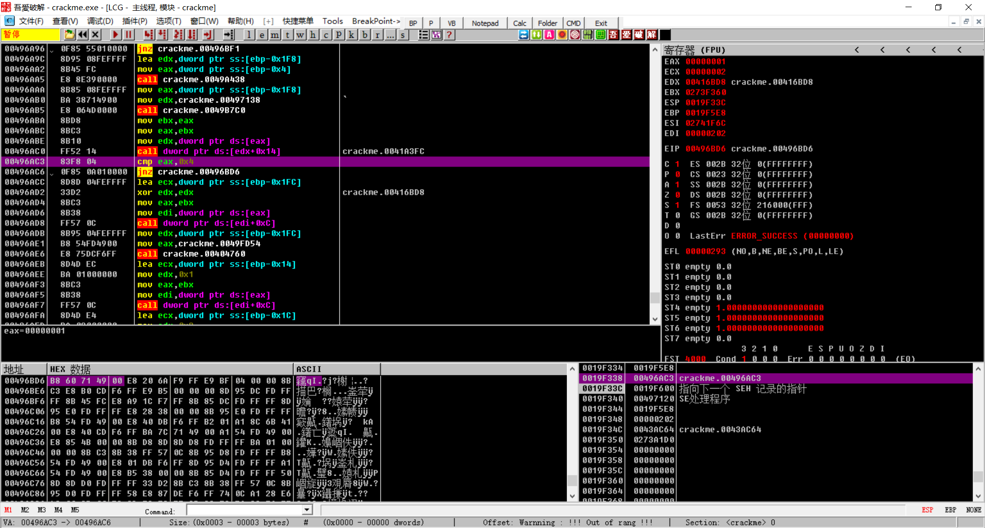Open the 调试(D) debug menu
Viewport: 985px width, 528px height.
click(100, 21)
